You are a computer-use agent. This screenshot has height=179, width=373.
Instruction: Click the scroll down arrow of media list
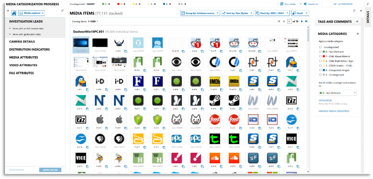309,171
